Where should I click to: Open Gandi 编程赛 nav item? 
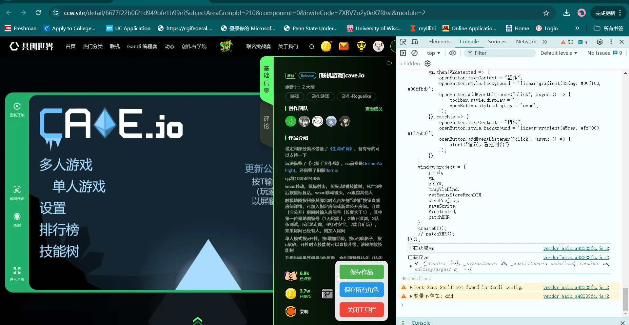142,47
